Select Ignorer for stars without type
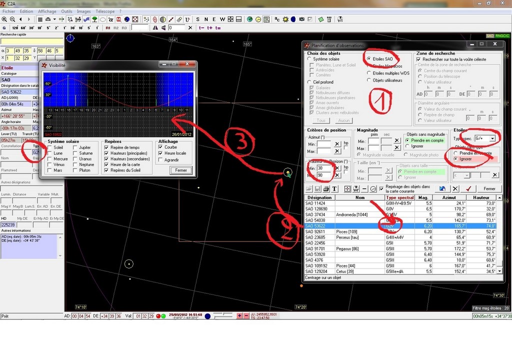Screen dimensions: 512x364 point(456,159)
